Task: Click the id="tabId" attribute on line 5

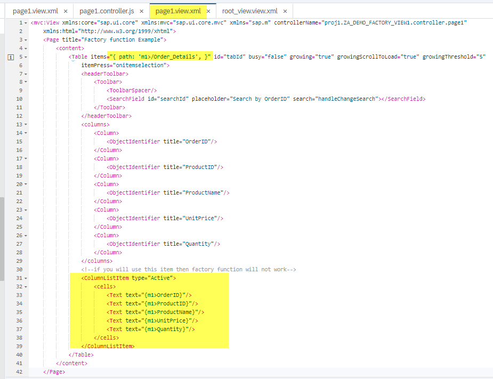Action: point(230,57)
